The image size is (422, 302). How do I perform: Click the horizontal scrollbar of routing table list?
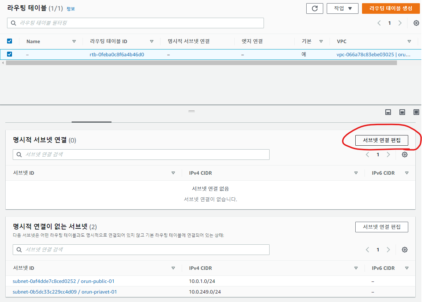[201, 63]
